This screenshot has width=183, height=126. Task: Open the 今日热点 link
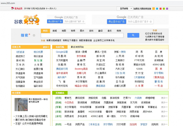tap(69, 103)
